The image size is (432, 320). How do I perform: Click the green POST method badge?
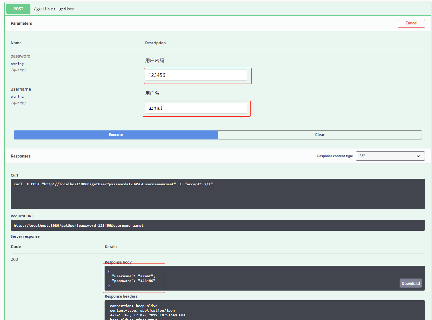(18, 9)
